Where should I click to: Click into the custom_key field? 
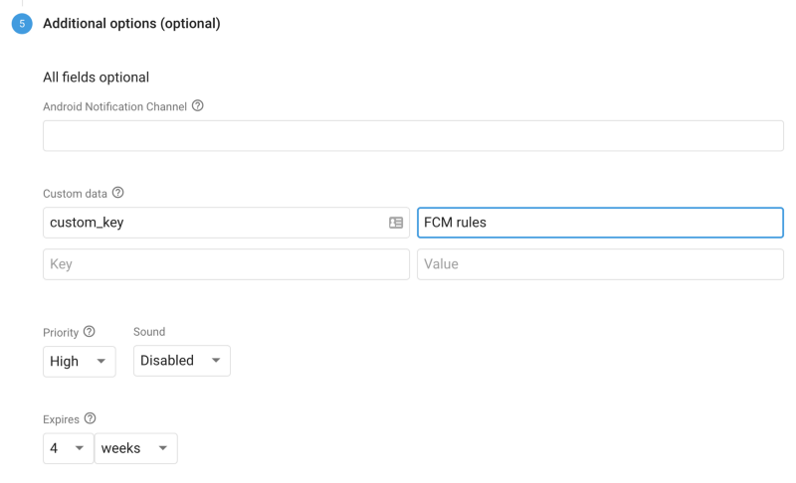[226, 223]
